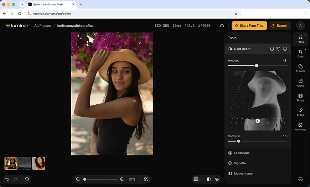Click the depth map position handle
Image resolution: width=310 pixels, height=187 pixels.
258,121
